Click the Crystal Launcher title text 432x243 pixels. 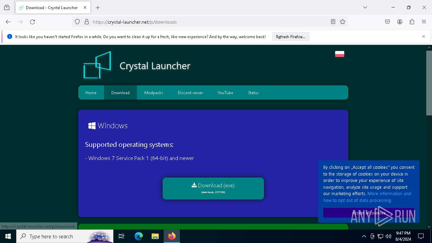(155, 66)
